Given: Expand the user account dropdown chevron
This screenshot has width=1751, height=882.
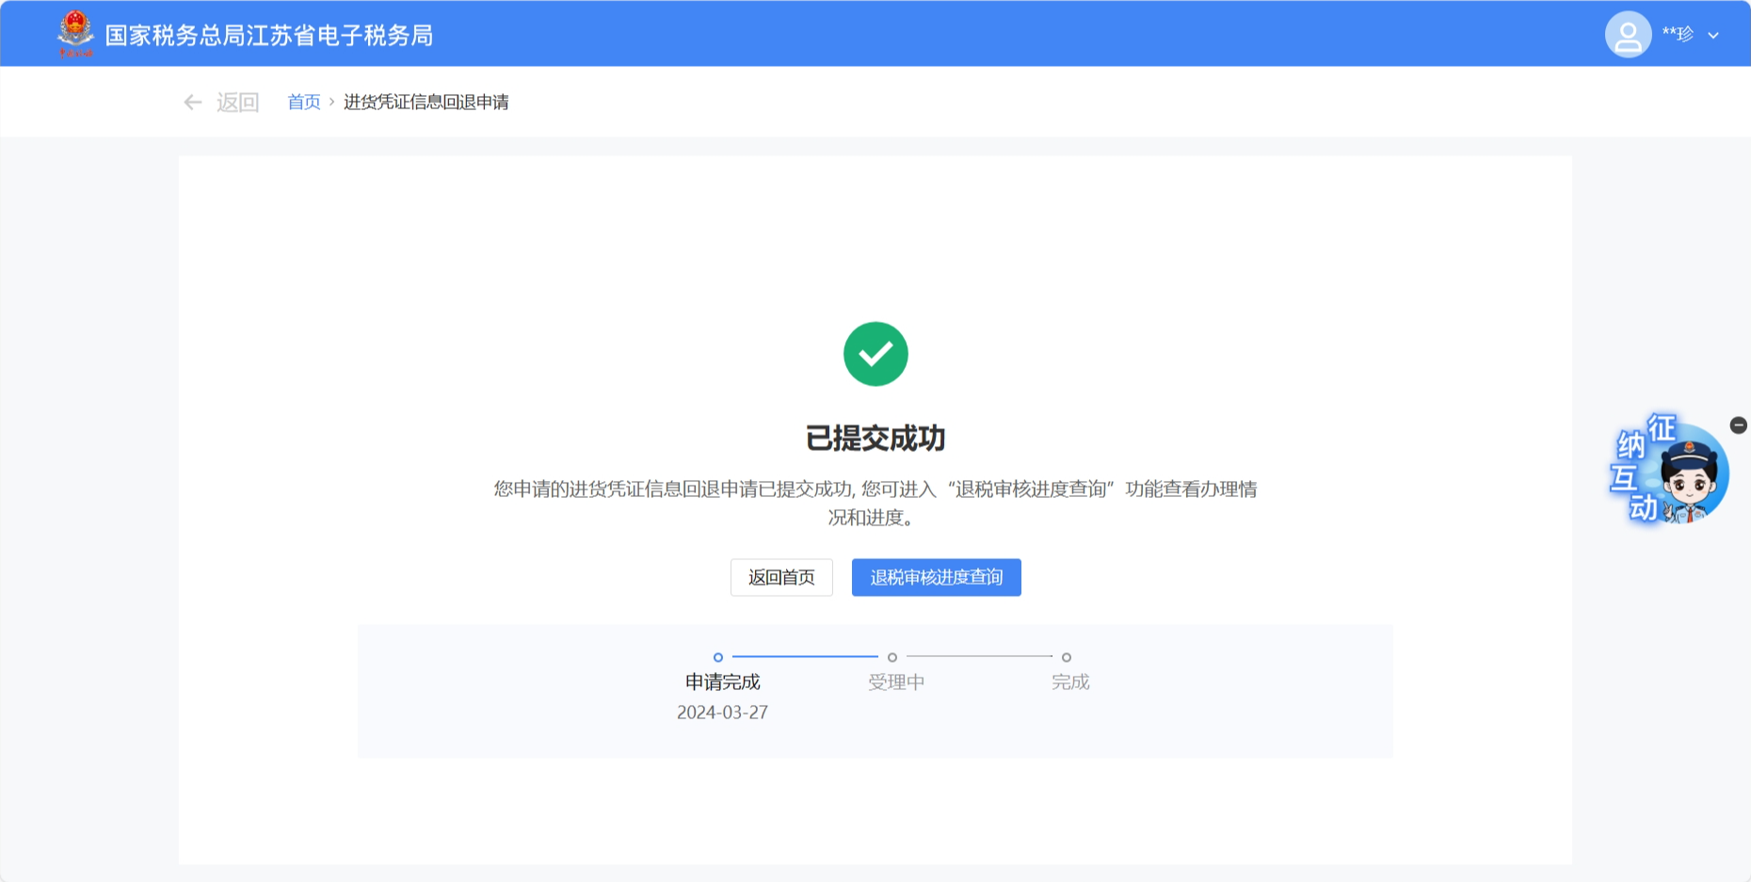Looking at the screenshot, I should click(1713, 36).
